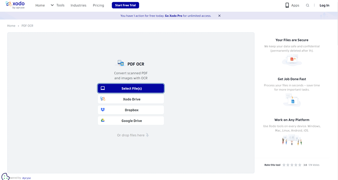Go to Industries page
The image size is (338, 180).
click(x=79, y=5)
